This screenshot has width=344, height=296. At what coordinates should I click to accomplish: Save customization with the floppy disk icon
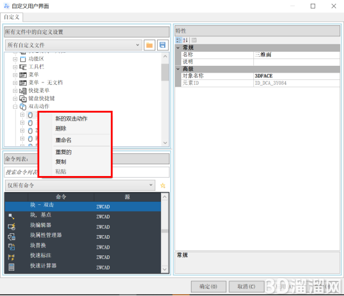[163, 45]
